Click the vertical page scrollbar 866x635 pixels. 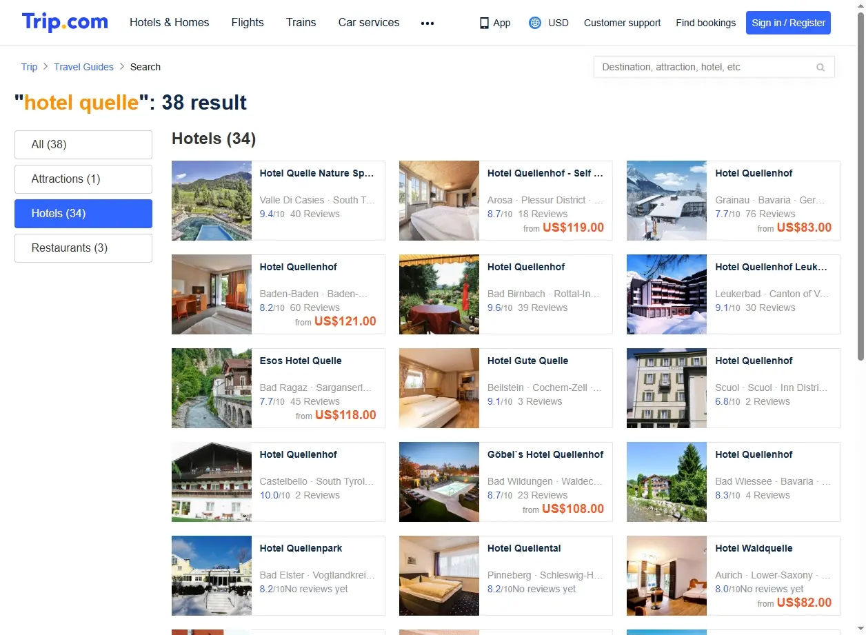(860, 186)
